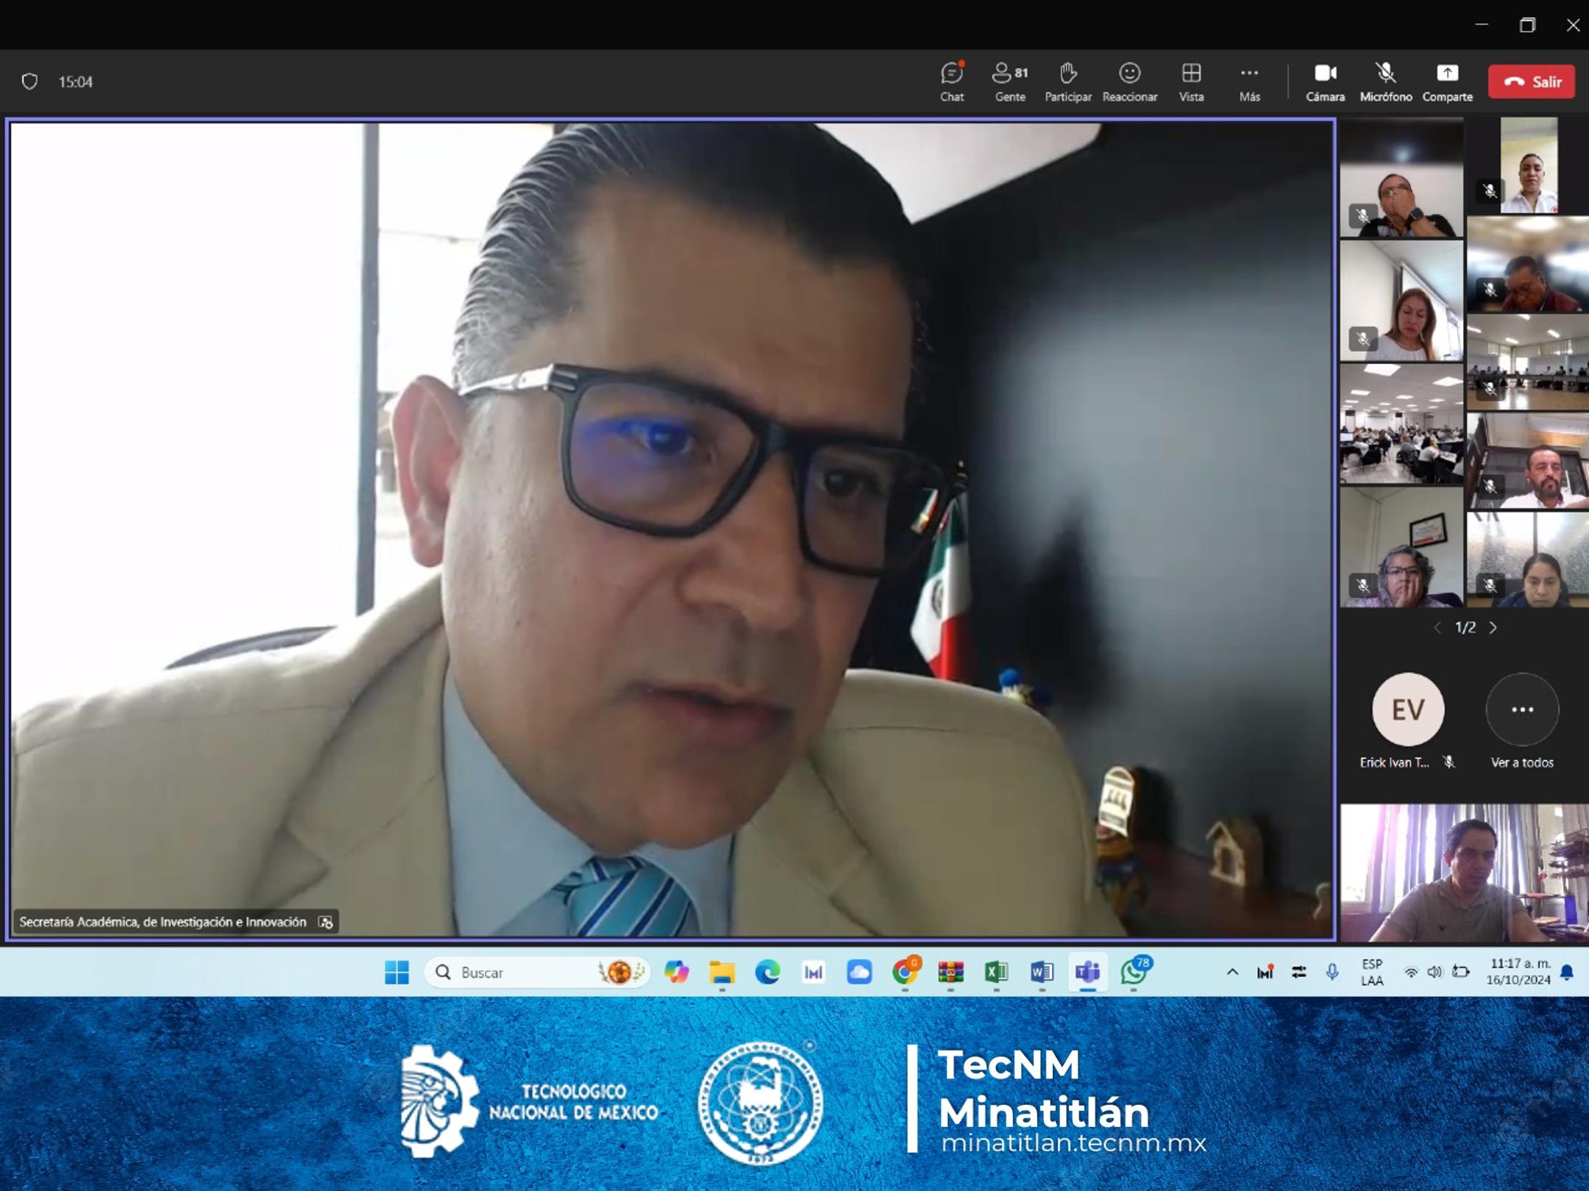Open the clock and date flyout

tap(1518, 972)
